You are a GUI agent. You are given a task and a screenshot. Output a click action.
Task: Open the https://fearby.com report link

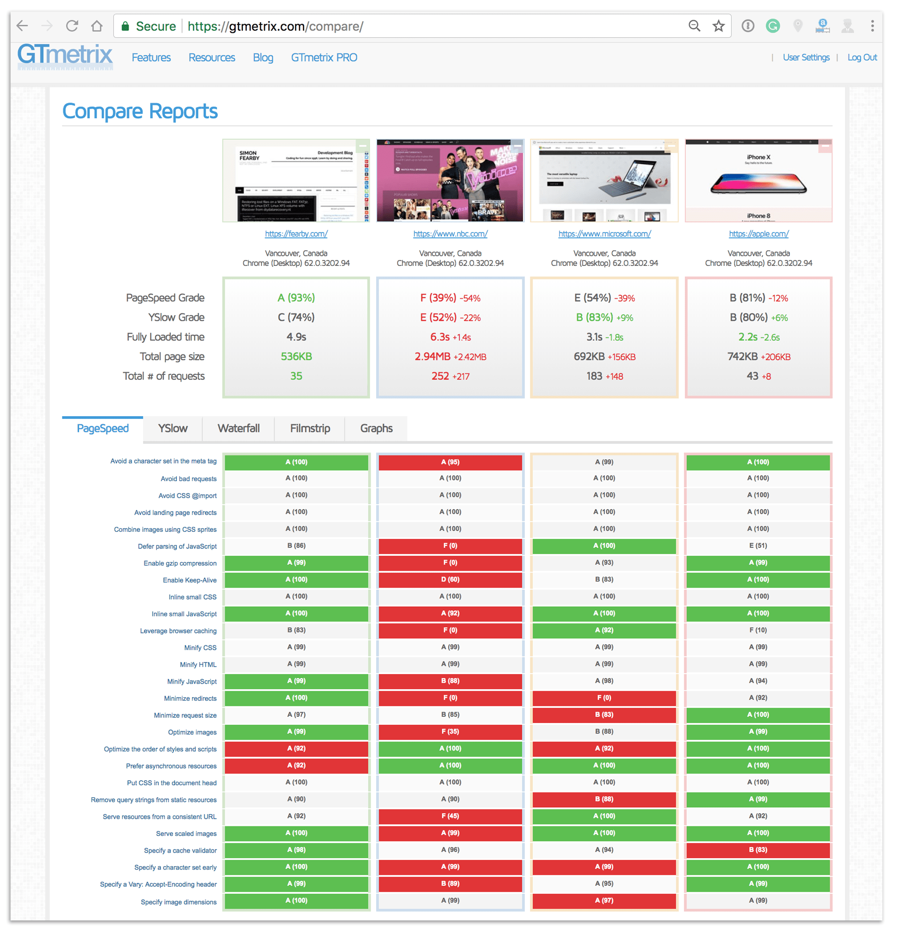(296, 234)
